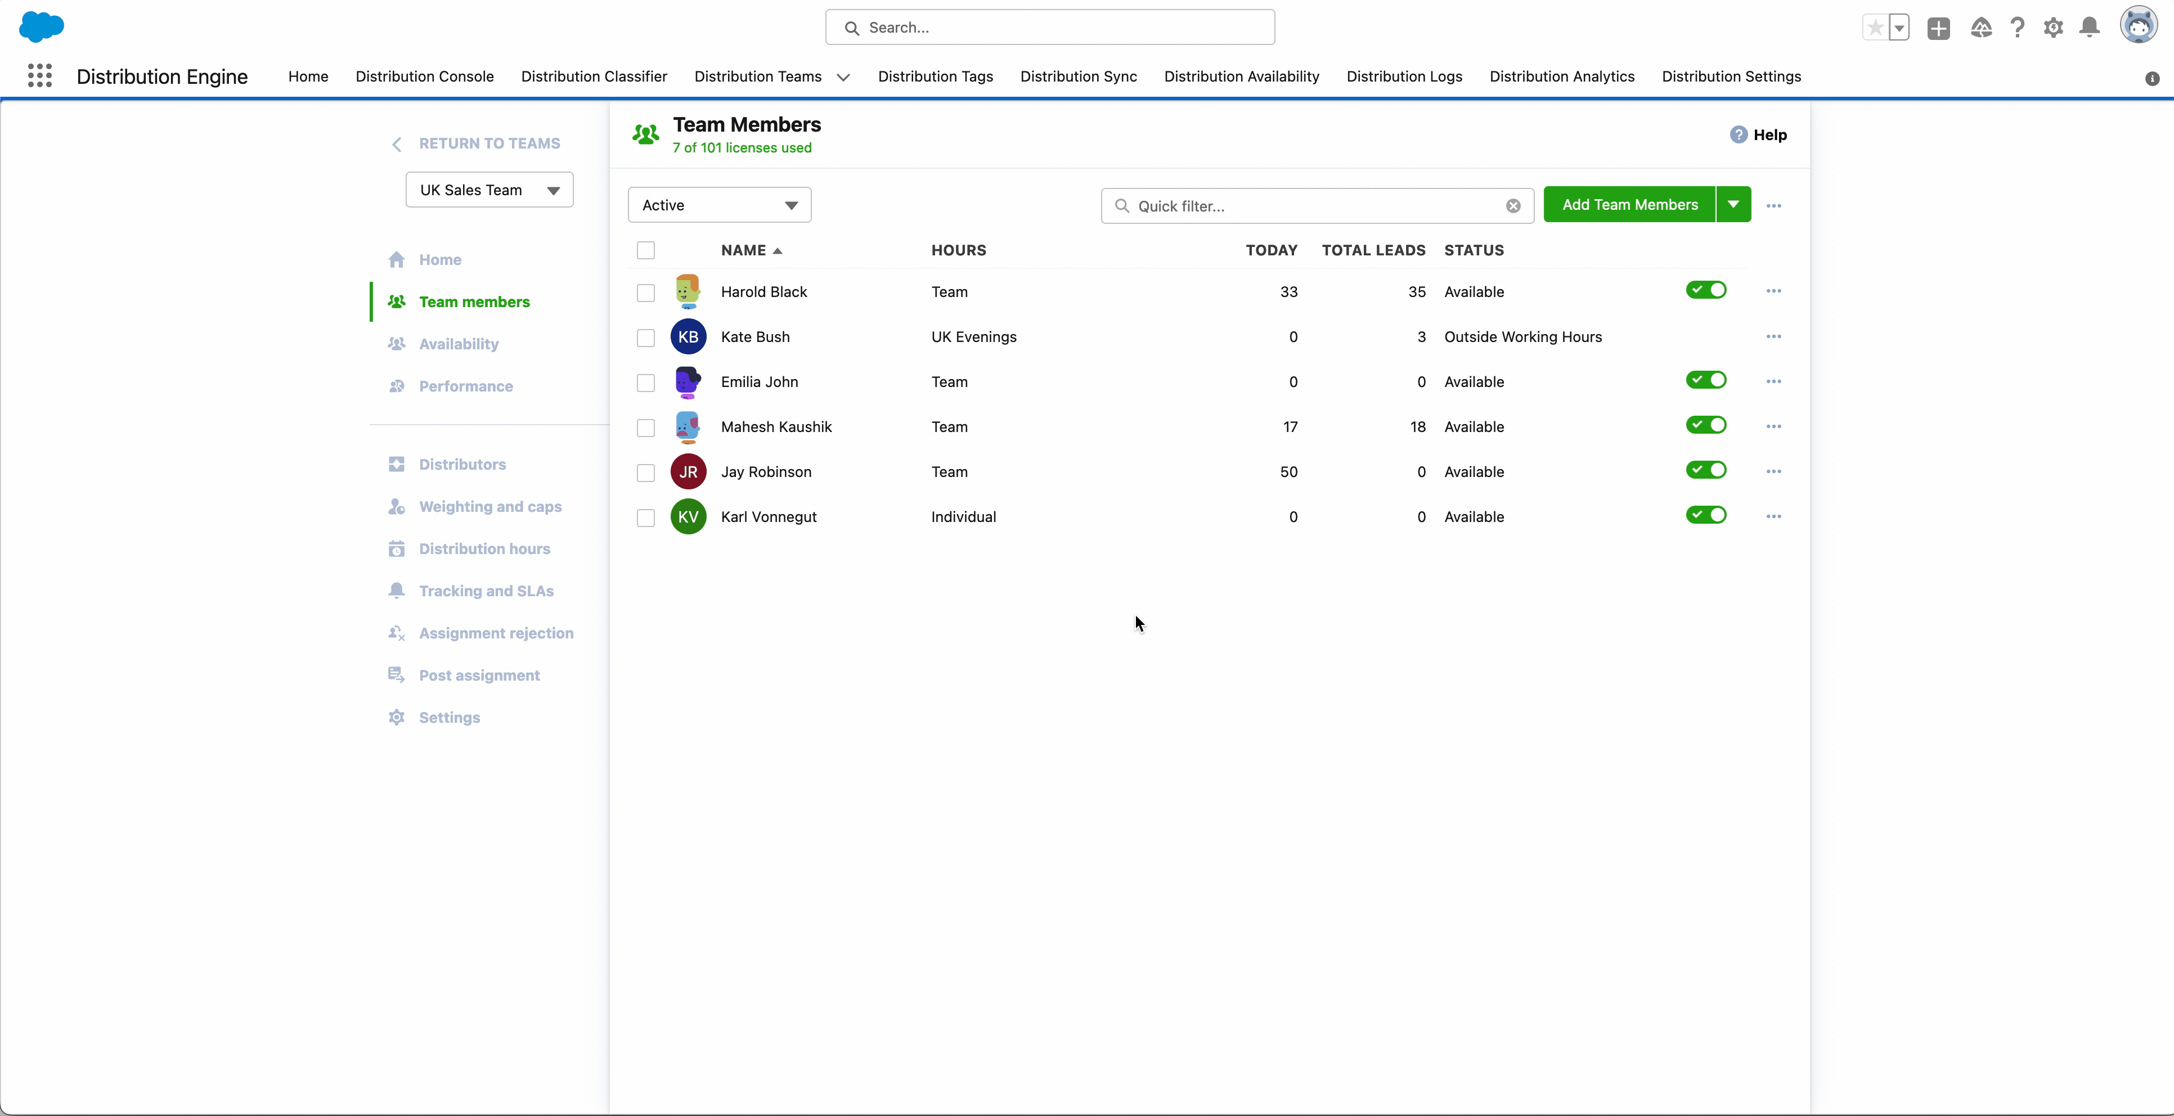
Task: Toggle availability for Karl Vonnegut
Action: click(x=1706, y=515)
